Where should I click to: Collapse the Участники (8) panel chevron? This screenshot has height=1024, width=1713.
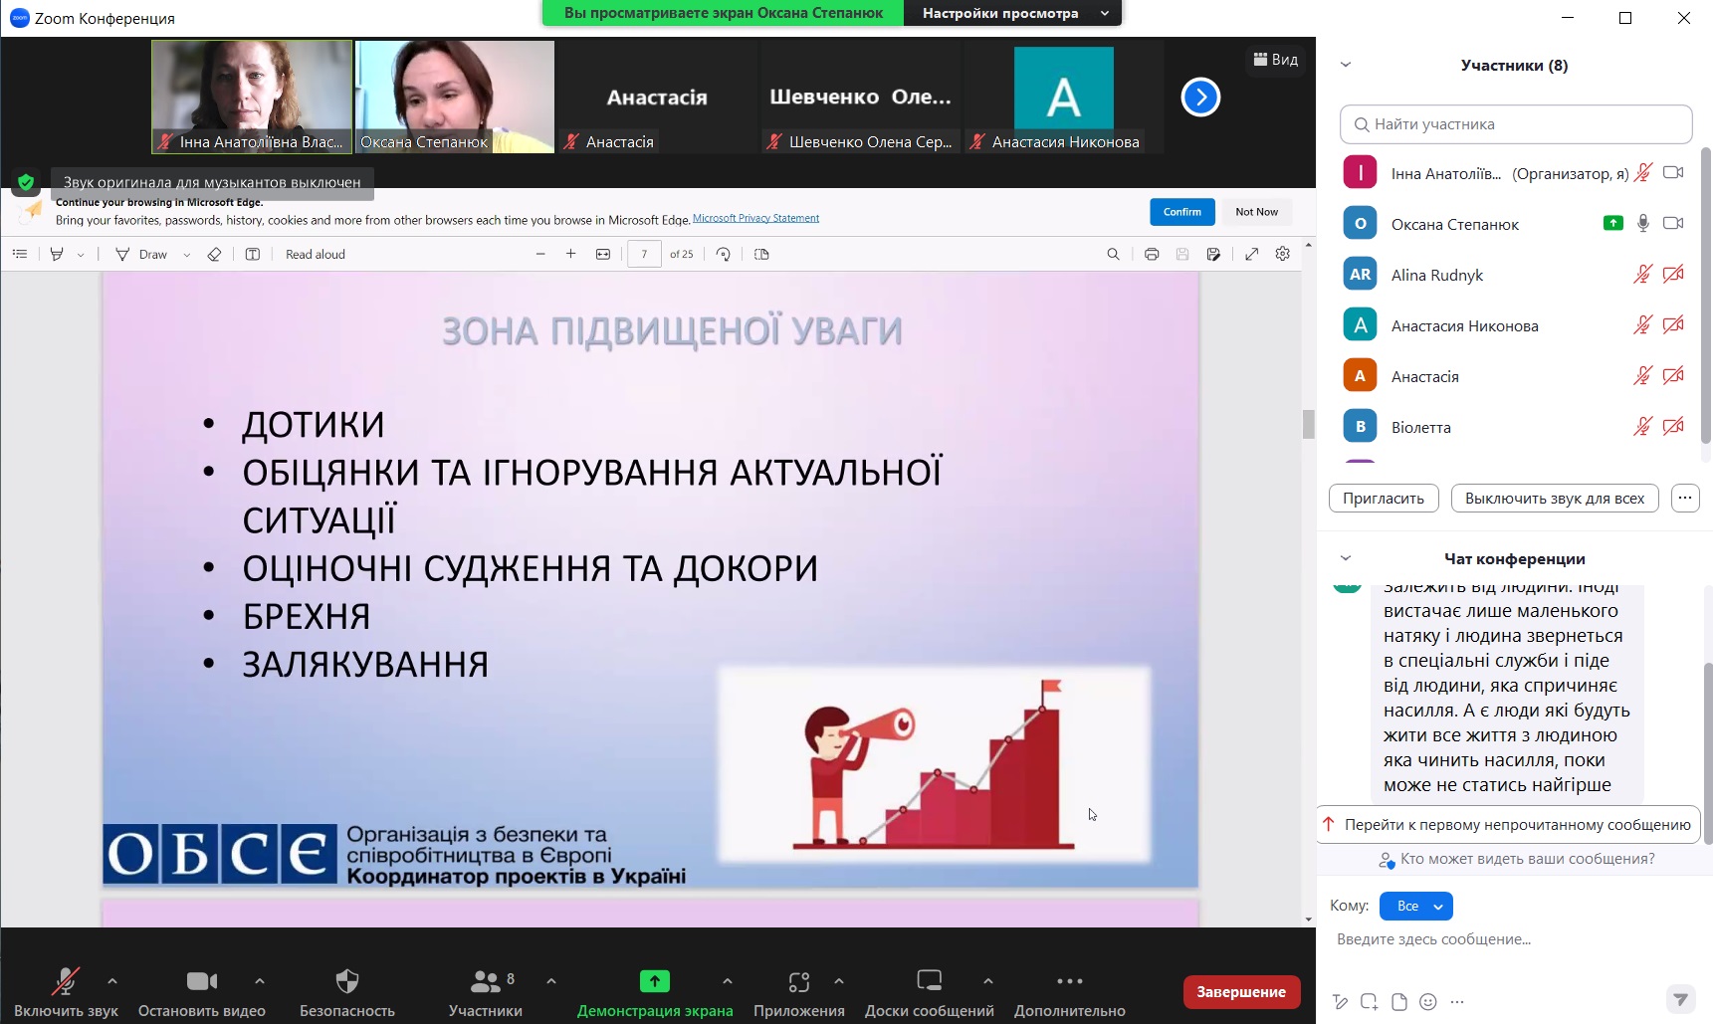click(x=1346, y=65)
